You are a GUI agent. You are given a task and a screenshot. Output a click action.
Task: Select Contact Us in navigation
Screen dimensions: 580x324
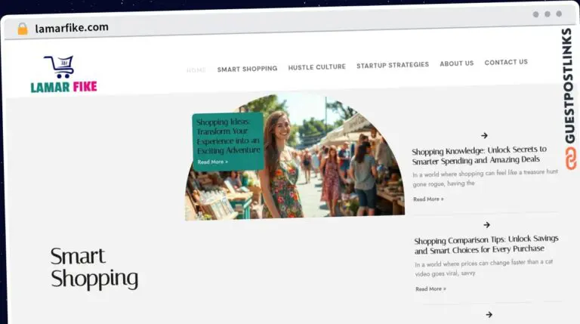tap(506, 62)
